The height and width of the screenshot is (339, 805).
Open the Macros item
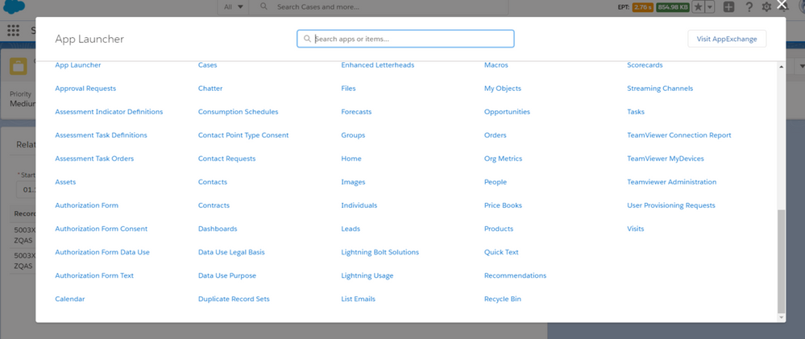pyautogui.click(x=496, y=65)
